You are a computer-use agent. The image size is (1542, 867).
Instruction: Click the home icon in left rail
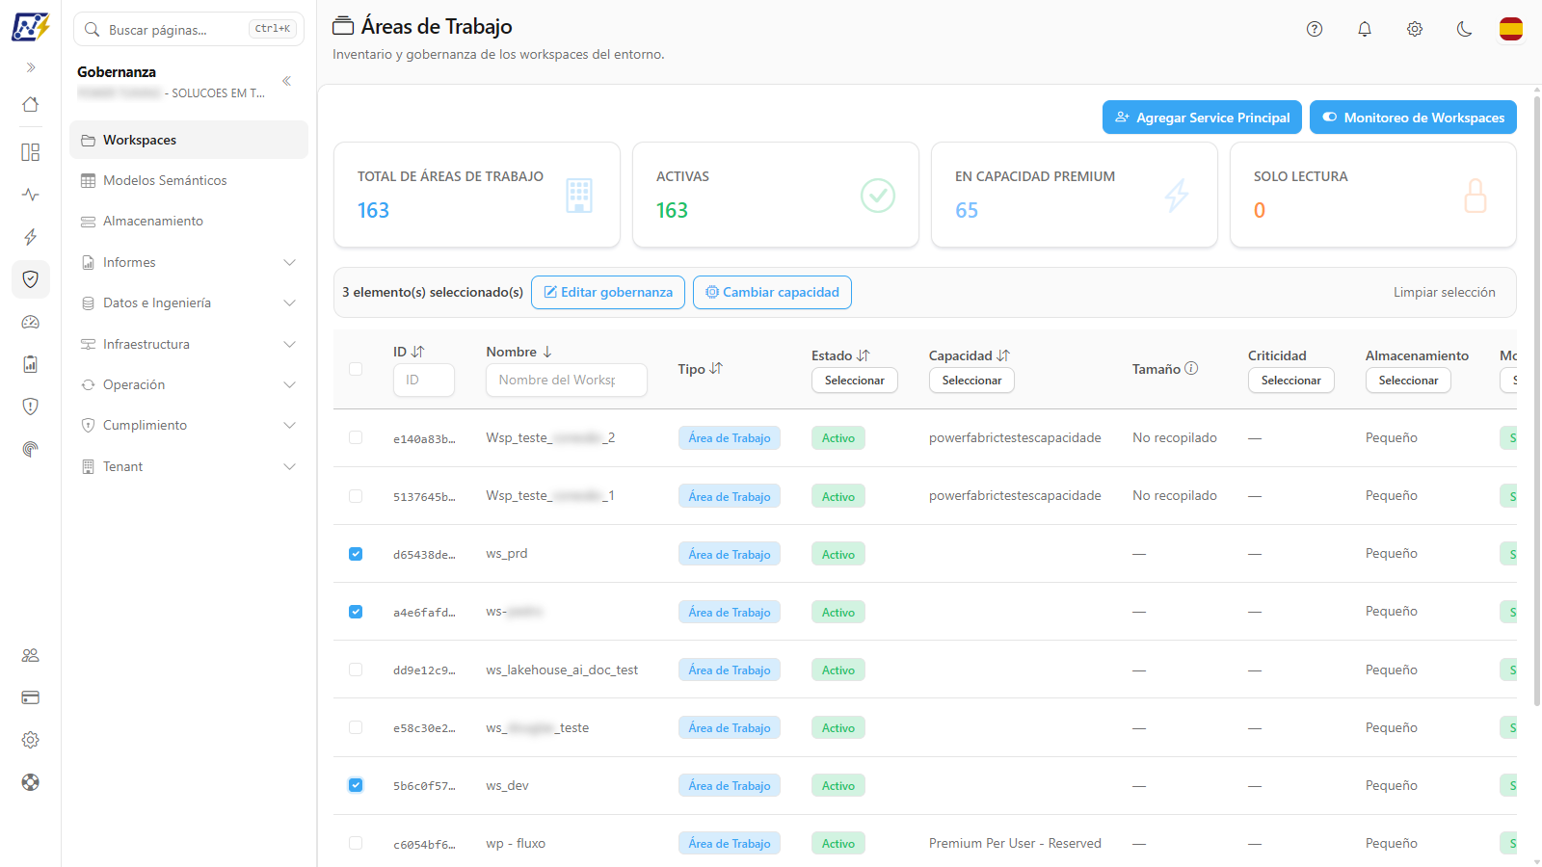pyautogui.click(x=31, y=104)
